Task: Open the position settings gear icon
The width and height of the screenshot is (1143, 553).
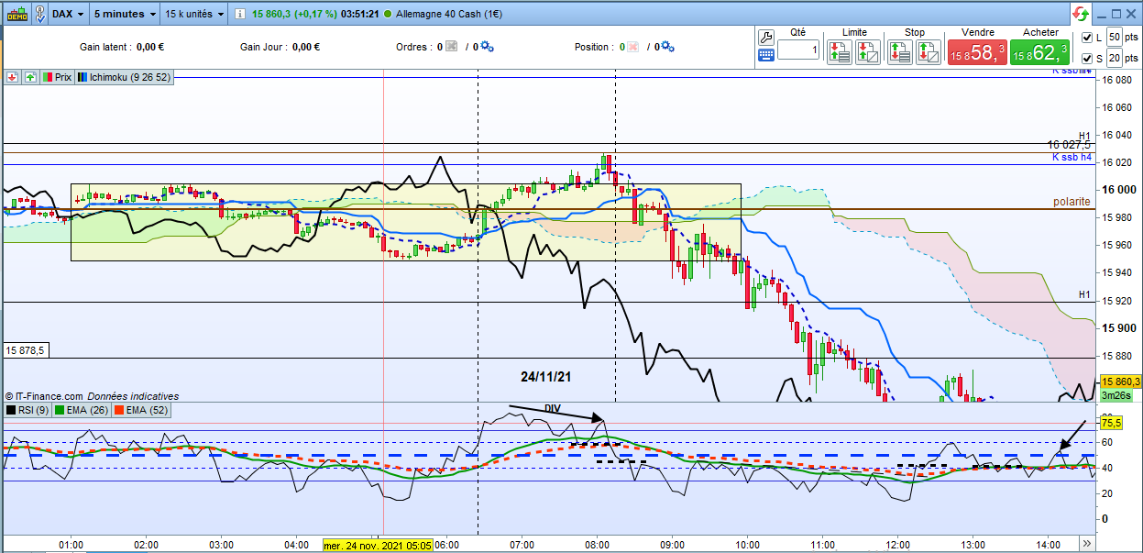Action: pyautogui.click(x=668, y=47)
